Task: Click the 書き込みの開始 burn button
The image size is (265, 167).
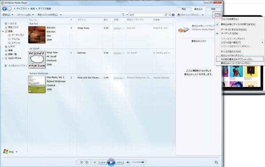Action: click(188, 15)
